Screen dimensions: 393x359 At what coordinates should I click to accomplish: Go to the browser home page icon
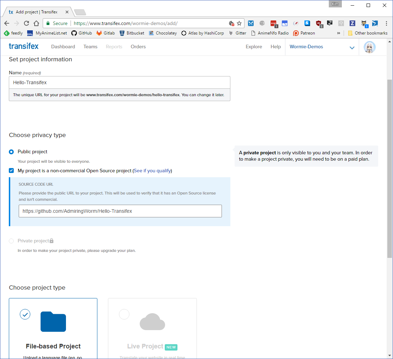[36, 23]
